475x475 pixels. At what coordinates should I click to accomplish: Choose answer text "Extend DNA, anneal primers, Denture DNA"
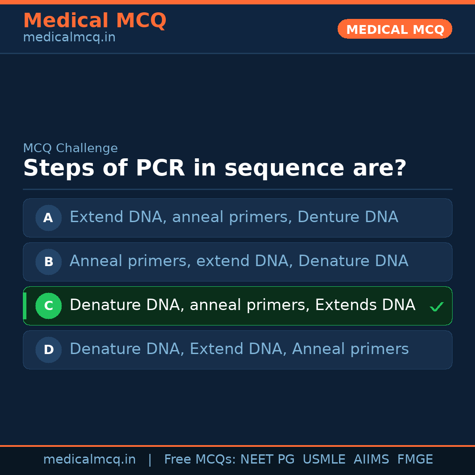click(234, 217)
